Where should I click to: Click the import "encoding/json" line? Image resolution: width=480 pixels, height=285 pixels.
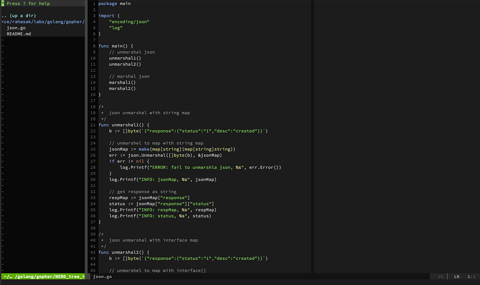click(130, 22)
